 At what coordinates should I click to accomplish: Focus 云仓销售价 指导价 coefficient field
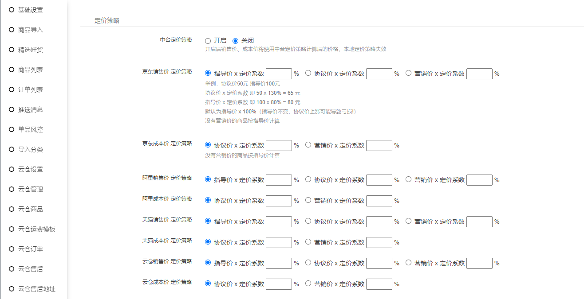tap(279, 263)
